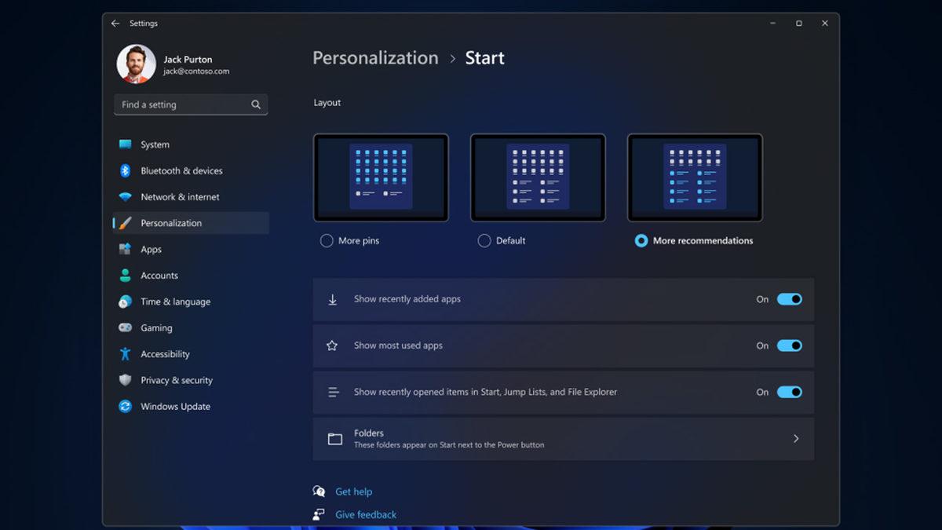942x530 pixels.
Task: Turn off Show most used apps
Action: (790, 345)
